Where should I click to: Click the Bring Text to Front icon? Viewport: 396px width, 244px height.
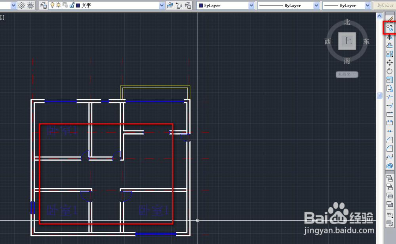click(390, 215)
